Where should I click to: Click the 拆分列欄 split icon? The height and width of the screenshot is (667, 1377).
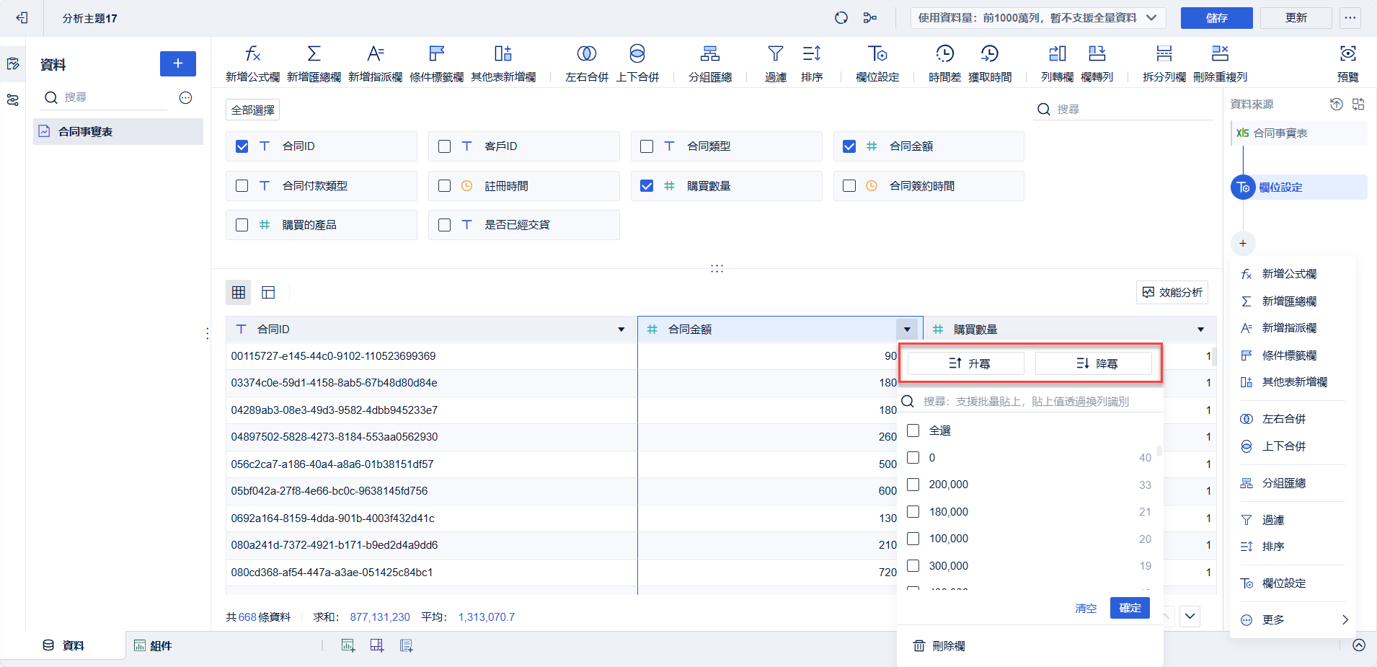1164,62
